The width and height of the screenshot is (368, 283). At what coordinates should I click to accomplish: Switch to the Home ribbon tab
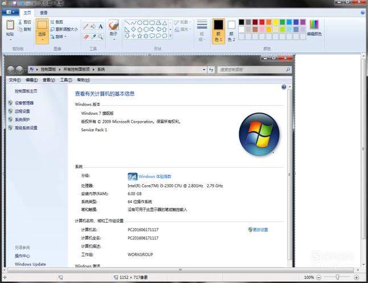click(x=27, y=13)
